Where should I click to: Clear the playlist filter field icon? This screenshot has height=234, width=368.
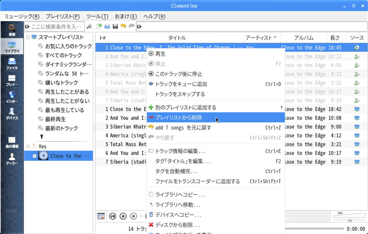coord(139,27)
